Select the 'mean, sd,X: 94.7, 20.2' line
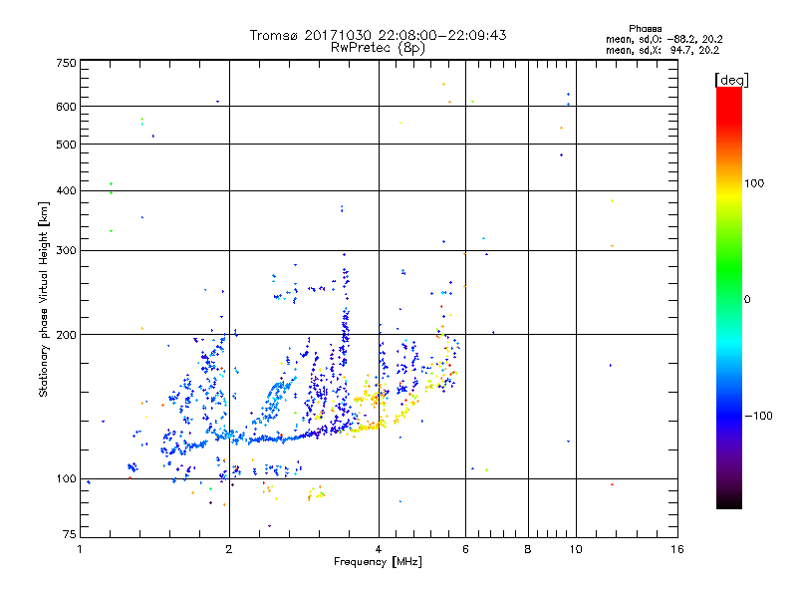797x598 pixels. (663, 50)
